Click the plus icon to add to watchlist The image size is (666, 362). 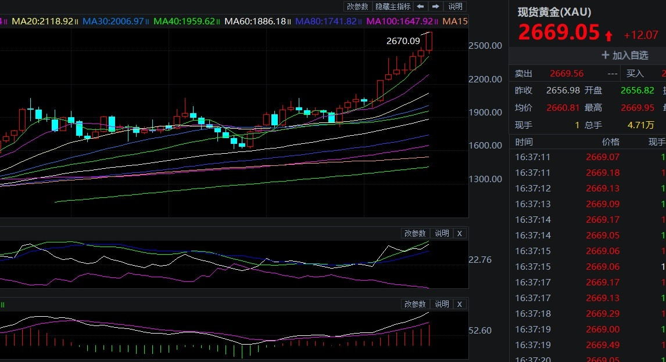[x=606, y=55]
